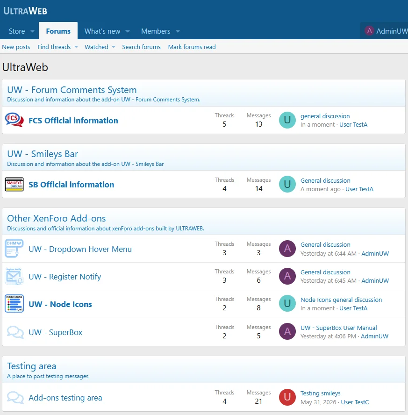Click the Register Notify envelope icon
Screen dimensions: 408x415
[14, 276]
